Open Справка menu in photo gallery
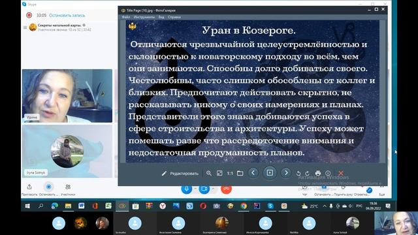This screenshot has width=418, height=235. (x=174, y=17)
